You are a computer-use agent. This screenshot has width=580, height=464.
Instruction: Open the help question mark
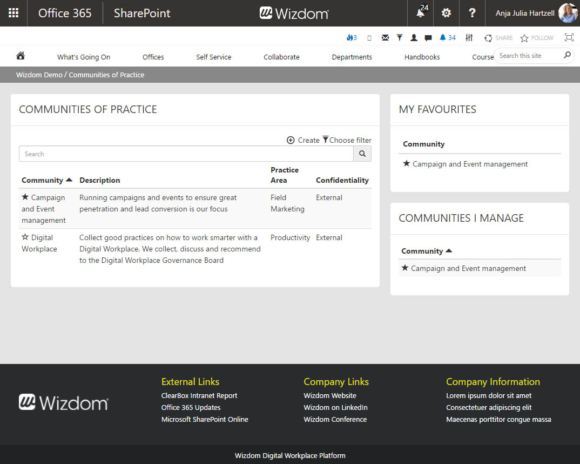(472, 13)
